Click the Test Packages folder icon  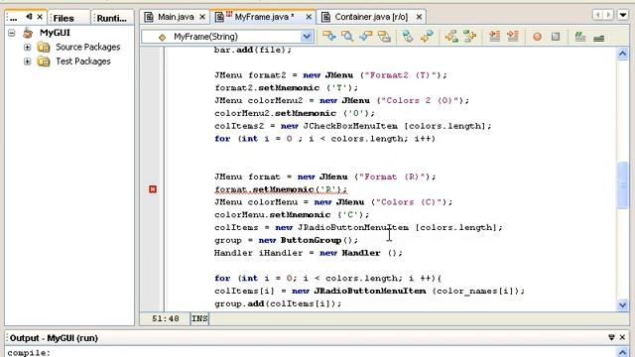pos(44,61)
